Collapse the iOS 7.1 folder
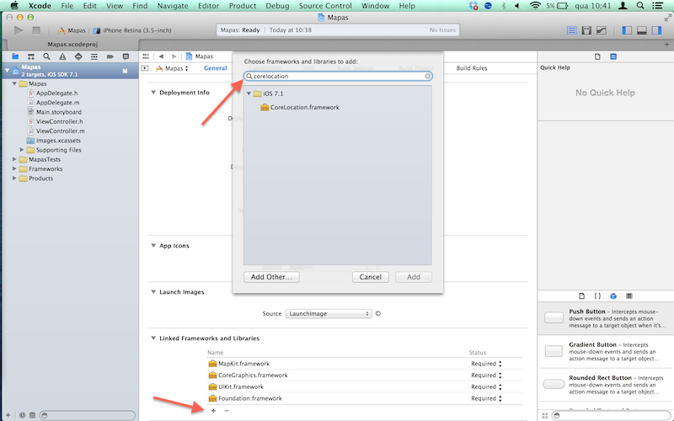This screenshot has height=421, width=674. pyautogui.click(x=249, y=93)
